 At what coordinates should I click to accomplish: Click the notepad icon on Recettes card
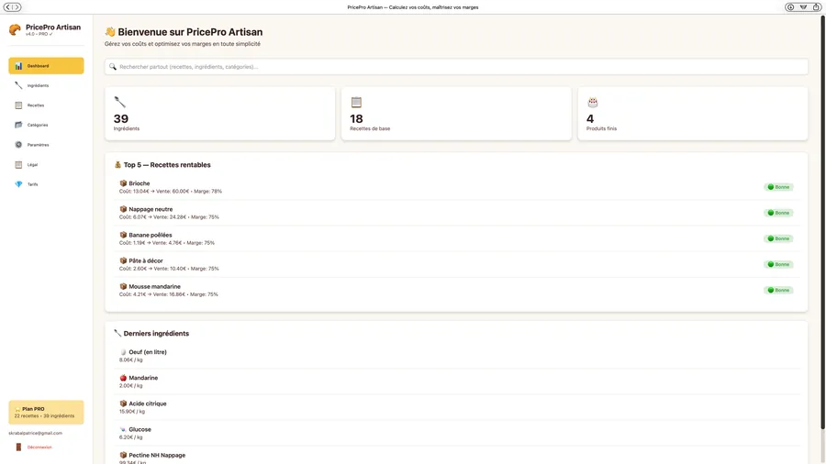click(356, 102)
